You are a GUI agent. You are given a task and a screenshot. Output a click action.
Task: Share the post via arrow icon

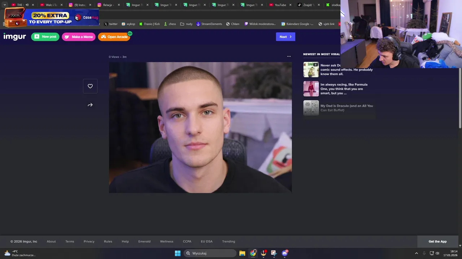tap(90, 105)
